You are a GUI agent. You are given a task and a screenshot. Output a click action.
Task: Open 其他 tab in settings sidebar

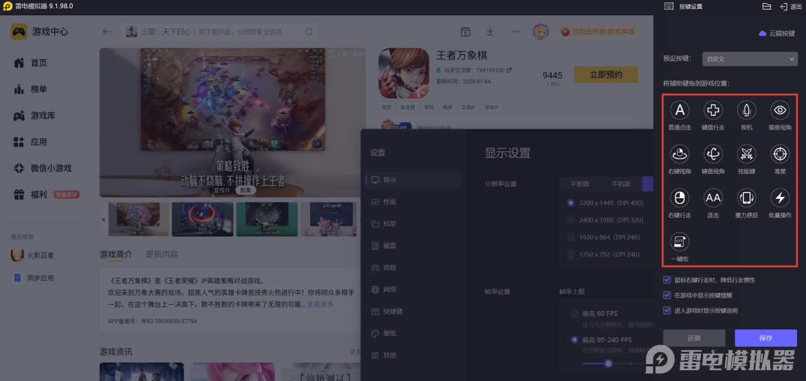(413, 355)
